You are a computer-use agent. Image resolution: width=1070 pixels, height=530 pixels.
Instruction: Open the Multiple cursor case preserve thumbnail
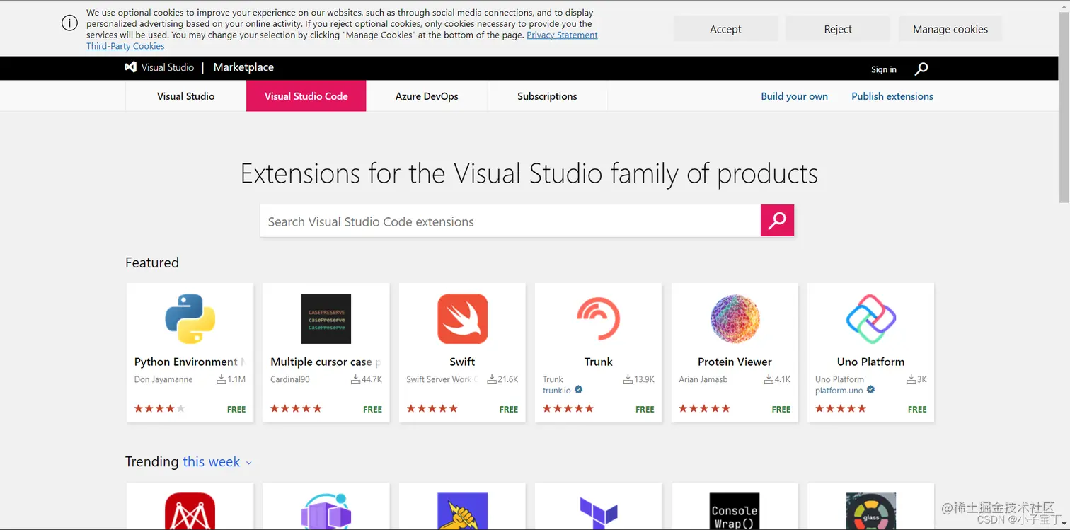click(326, 319)
